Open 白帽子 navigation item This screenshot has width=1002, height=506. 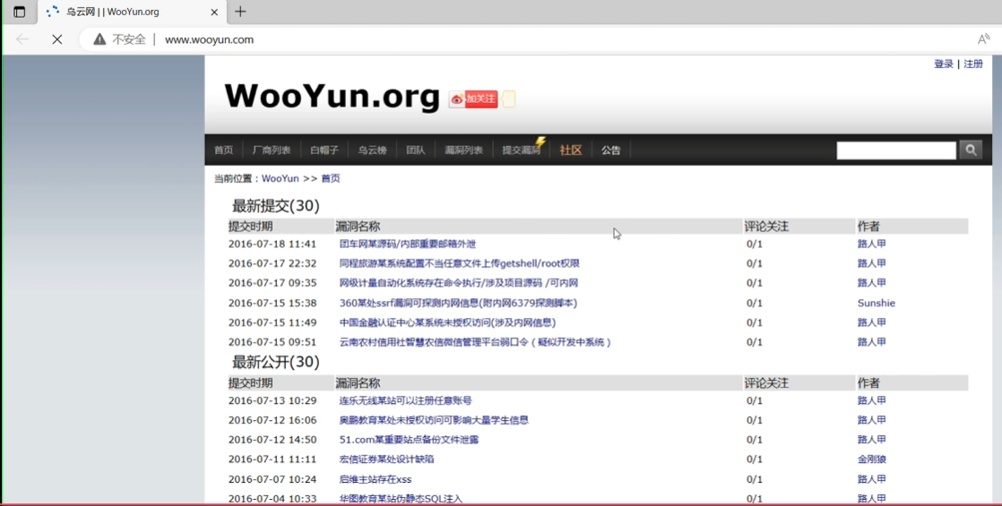(324, 150)
